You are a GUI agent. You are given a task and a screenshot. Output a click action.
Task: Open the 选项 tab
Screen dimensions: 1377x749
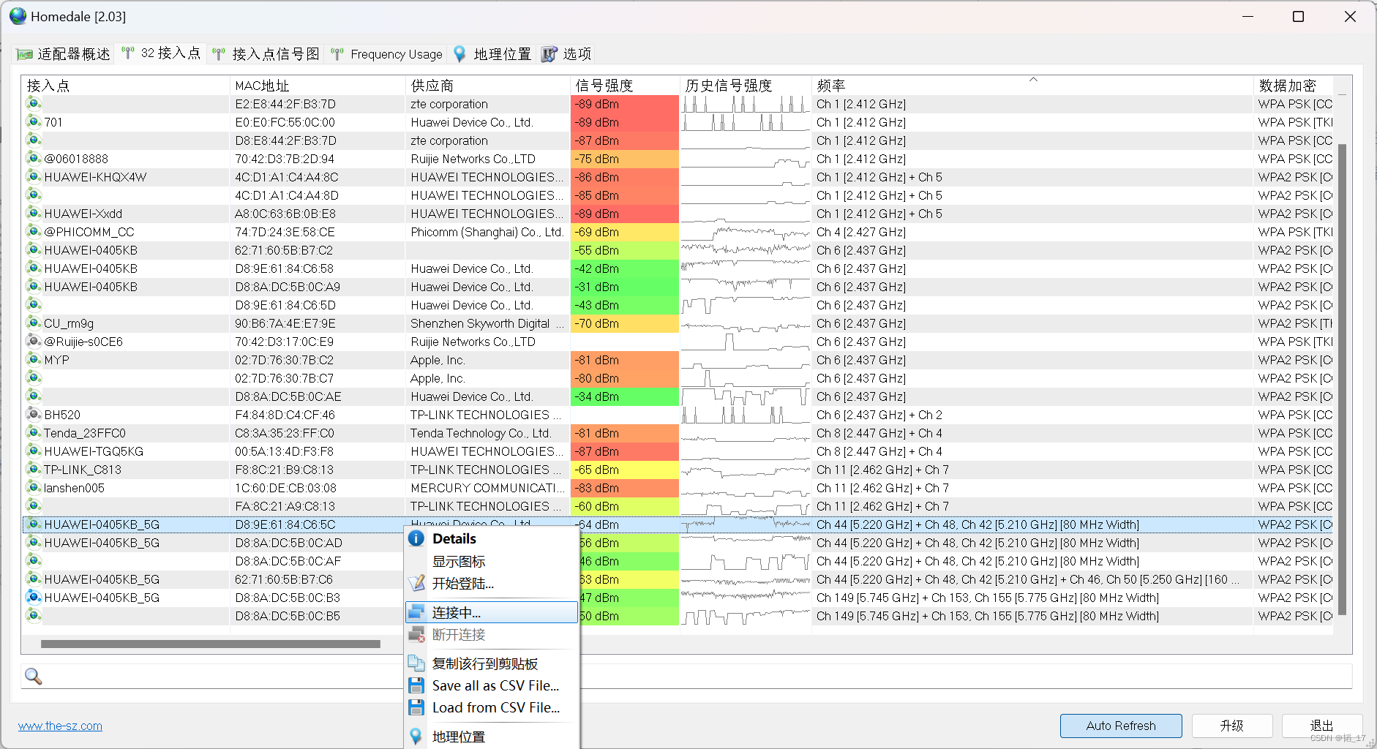(566, 54)
